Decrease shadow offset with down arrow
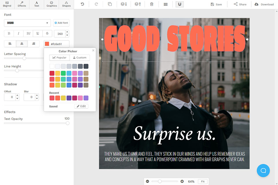 [17, 99]
